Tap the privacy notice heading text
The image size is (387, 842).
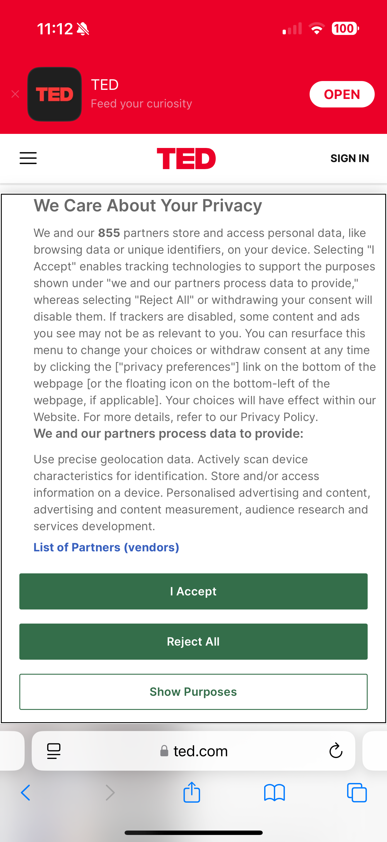148,206
